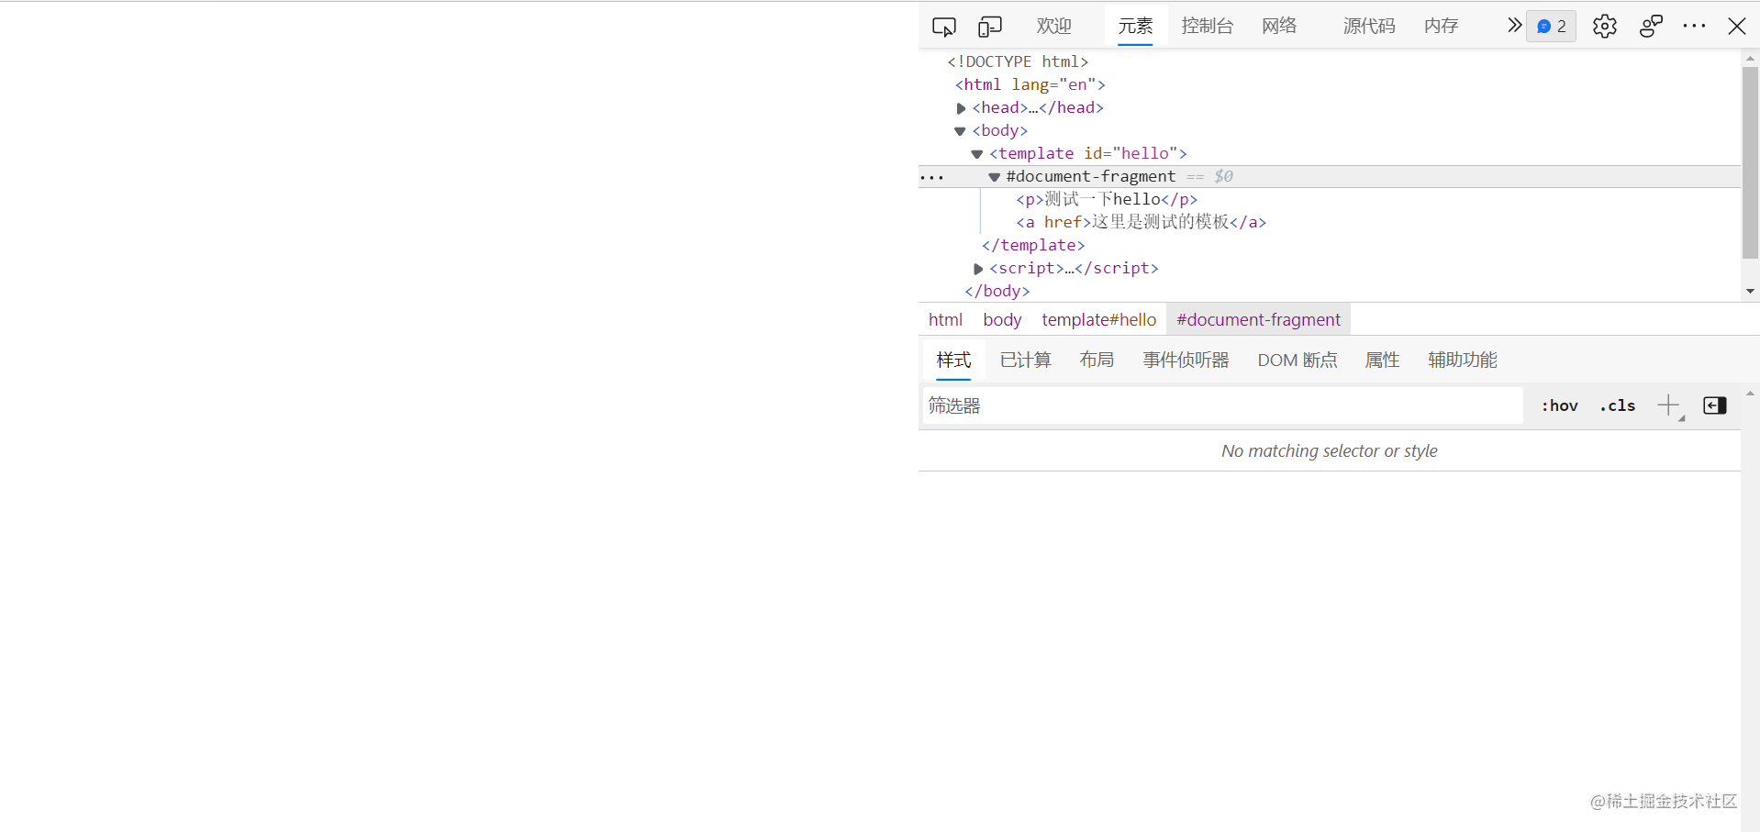The width and height of the screenshot is (1760, 832).
Task: Open the 事件侦听器 panel tab
Action: tap(1185, 360)
